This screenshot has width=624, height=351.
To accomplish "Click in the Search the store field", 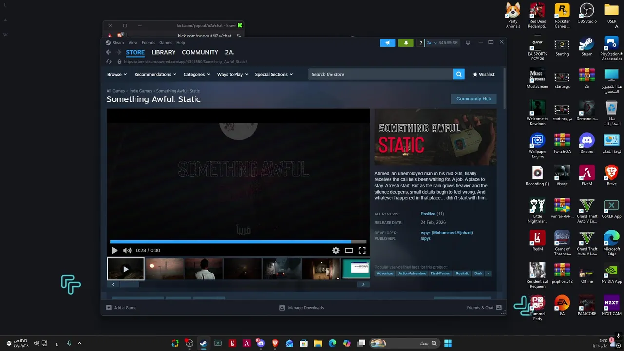I will pos(380,74).
